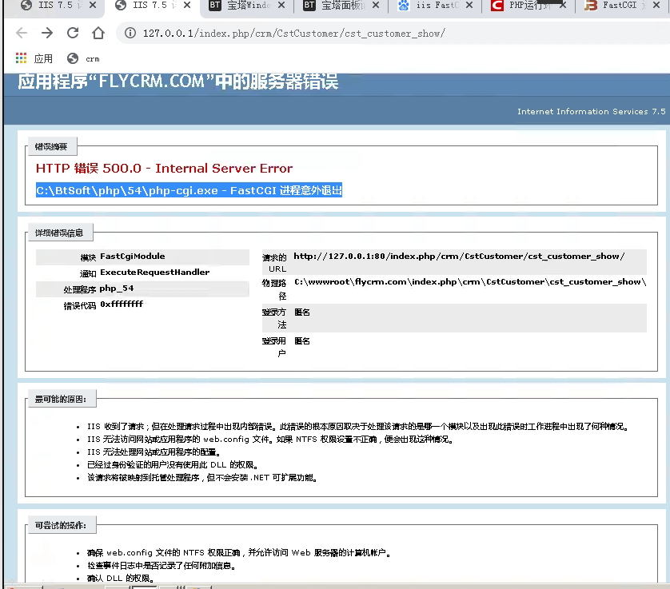Screen dimensions: 670x589
Task: Click the php_54 handler value
Action: pyautogui.click(x=117, y=289)
